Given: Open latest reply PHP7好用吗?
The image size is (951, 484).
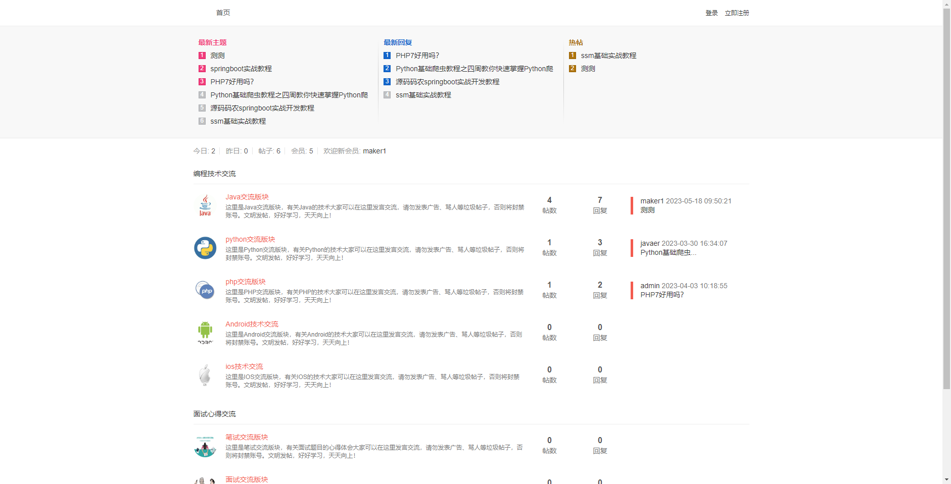Looking at the screenshot, I should point(417,56).
